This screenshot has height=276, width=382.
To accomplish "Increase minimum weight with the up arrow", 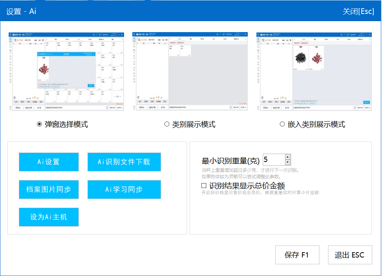I will (288, 157).
